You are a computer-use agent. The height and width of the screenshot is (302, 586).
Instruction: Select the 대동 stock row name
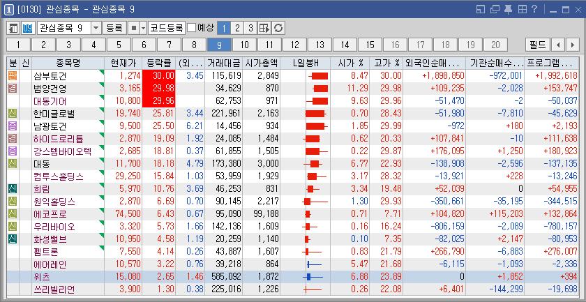pyautogui.click(x=41, y=164)
